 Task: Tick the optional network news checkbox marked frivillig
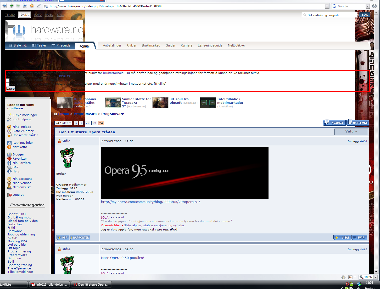8,84
